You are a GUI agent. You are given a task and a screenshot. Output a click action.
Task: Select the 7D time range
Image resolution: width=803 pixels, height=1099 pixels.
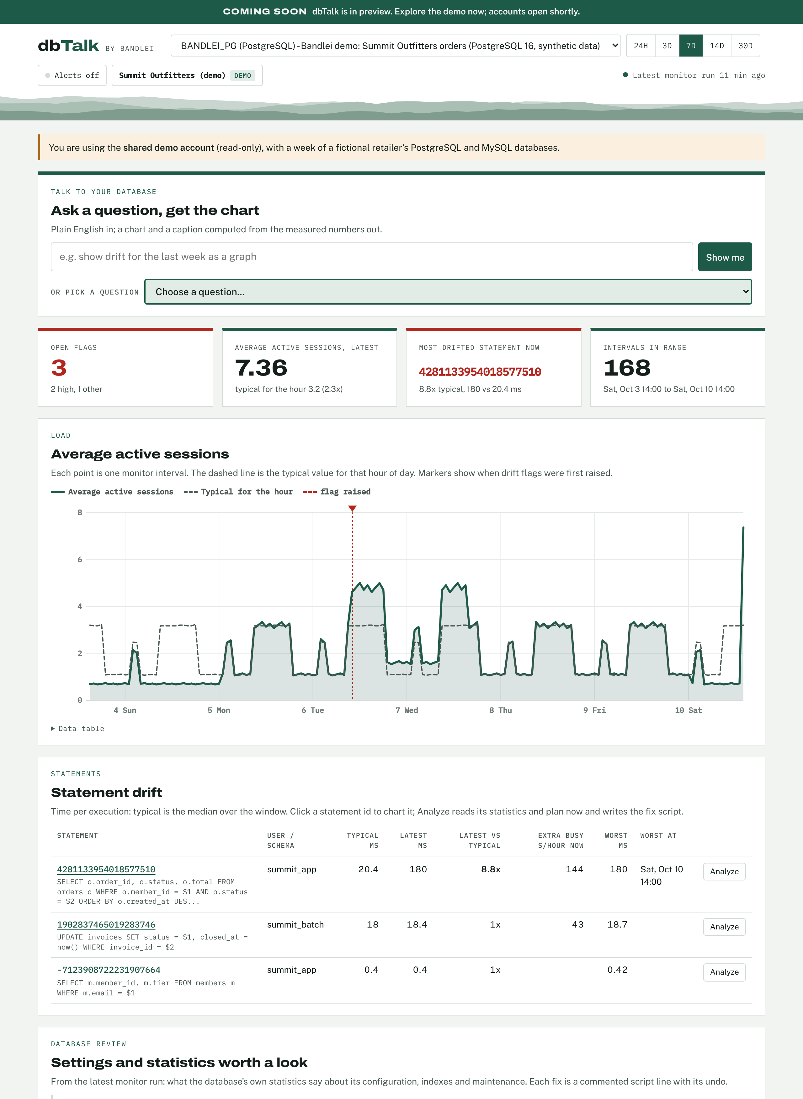[691, 46]
